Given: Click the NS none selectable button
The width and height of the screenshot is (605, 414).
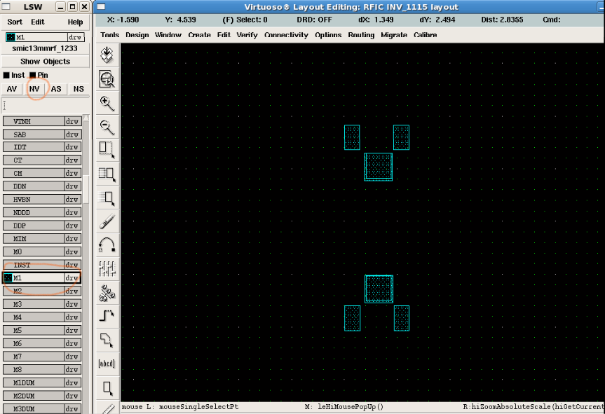Looking at the screenshot, I should 79,89.
